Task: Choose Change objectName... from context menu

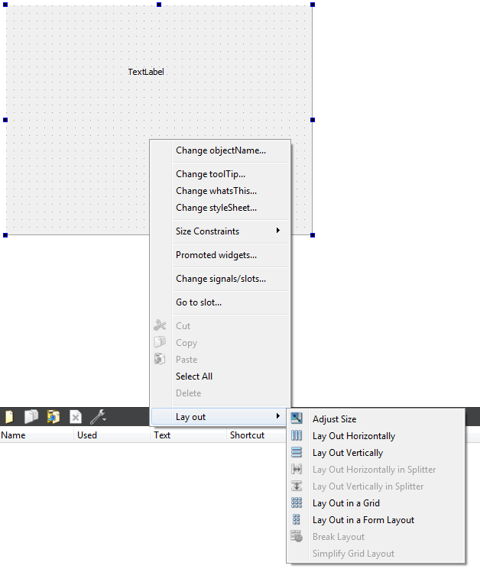Action: click(x=221, y=150)
